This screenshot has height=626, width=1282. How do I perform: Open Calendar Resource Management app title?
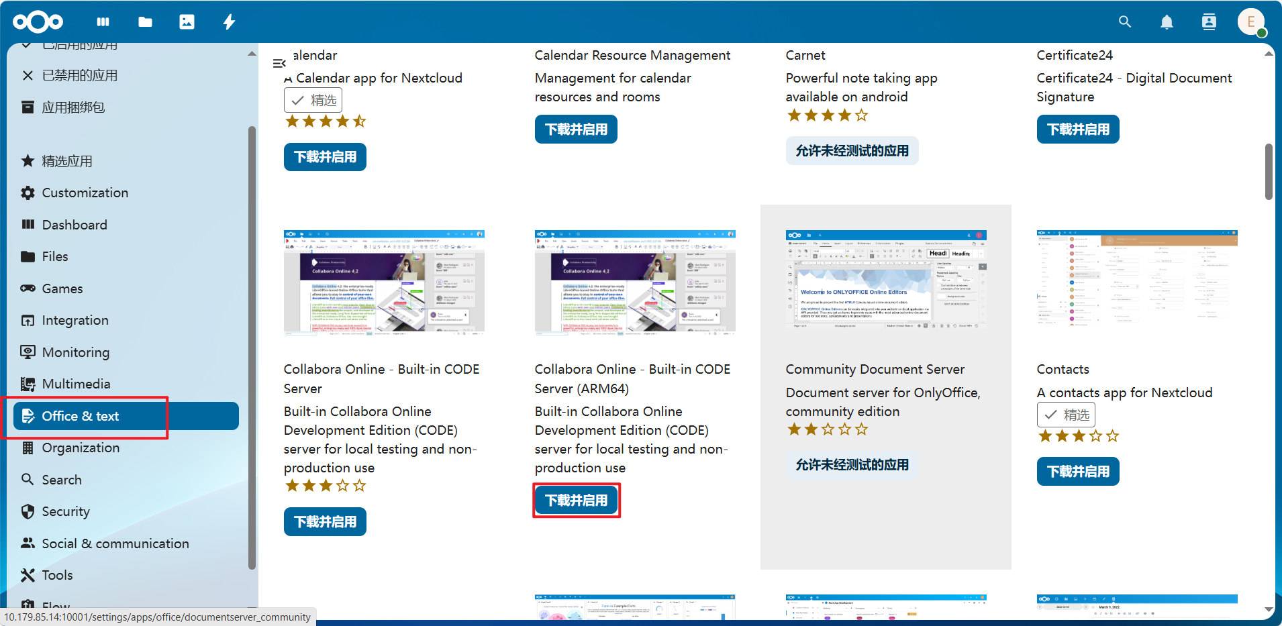coord(632,55)
